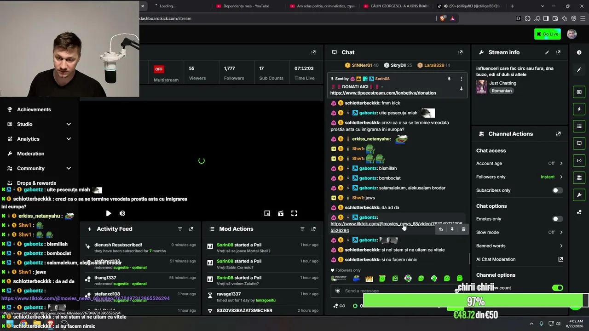Delete gabontz's TikTok link message
The height and width of the screenshot is (331, 589).
pos(463,229)
